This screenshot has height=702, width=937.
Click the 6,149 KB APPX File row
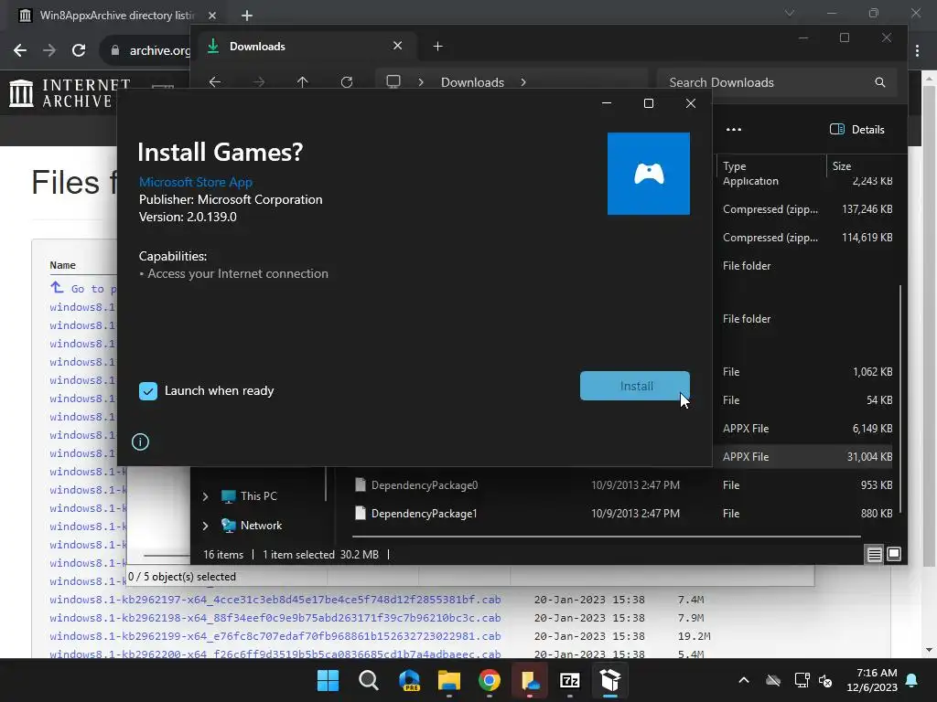pyautogui.click(x=804, y=429)
